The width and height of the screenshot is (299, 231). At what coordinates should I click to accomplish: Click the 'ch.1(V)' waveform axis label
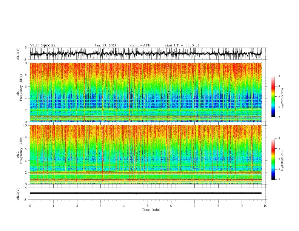[x=18, y=54]
